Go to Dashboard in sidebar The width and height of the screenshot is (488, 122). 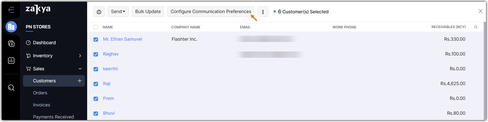point(44,43)
